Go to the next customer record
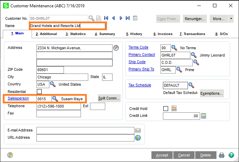The width and height of the screenshot is (239, 162). click(x=121, y=18)
